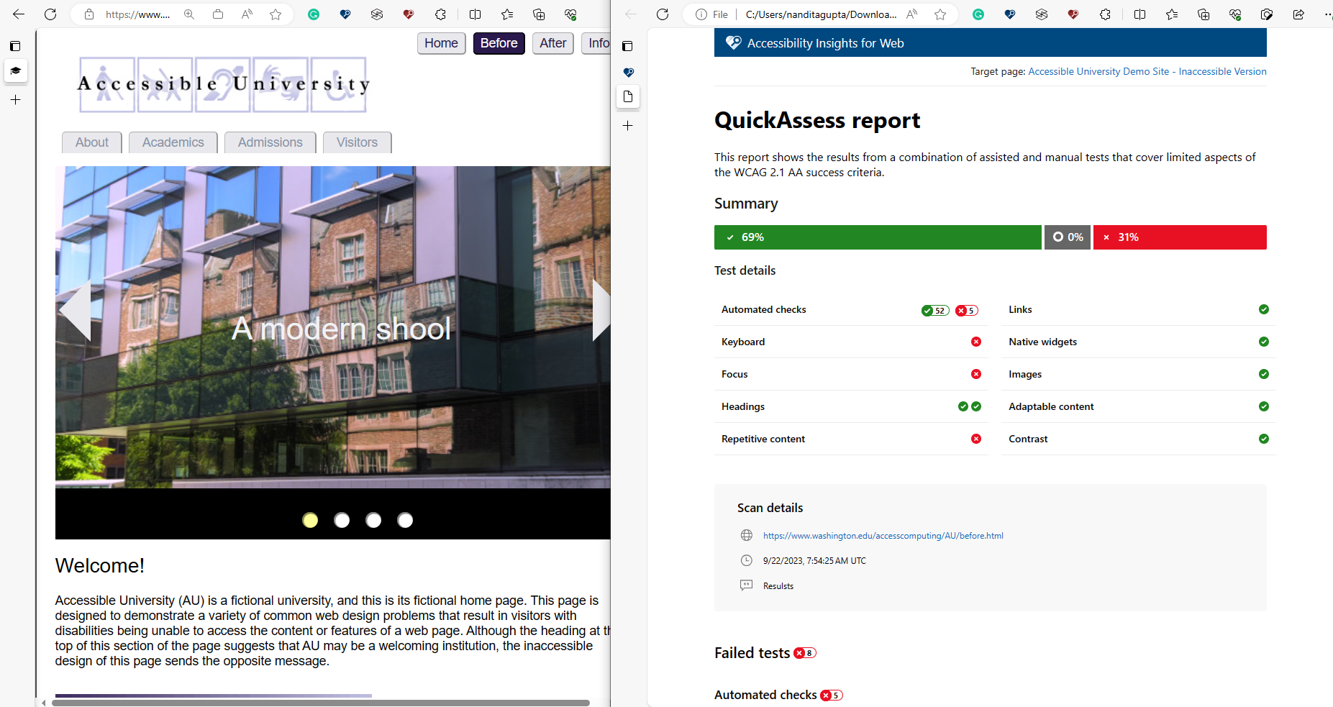Open Accessibility Insights extension in right toolbar
The image size is (1333, 707).
point(1010,14)
